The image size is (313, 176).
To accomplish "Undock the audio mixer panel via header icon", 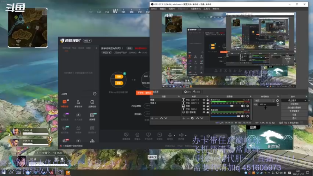I will pyautogui.click(x=250, y=97).
